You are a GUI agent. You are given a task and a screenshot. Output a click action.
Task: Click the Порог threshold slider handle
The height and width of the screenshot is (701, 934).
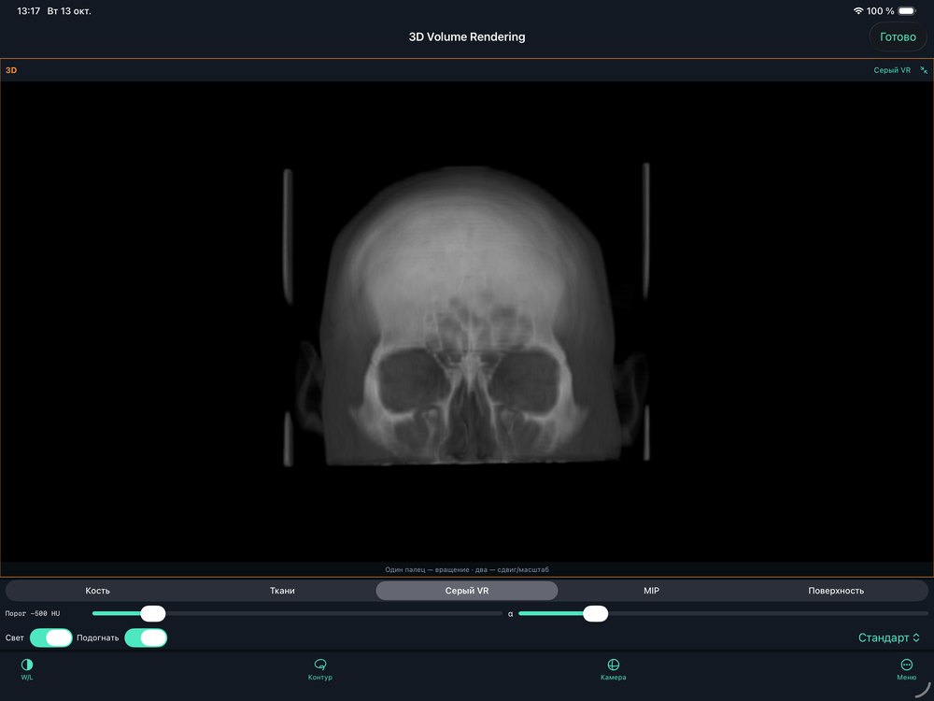(153, 613)
